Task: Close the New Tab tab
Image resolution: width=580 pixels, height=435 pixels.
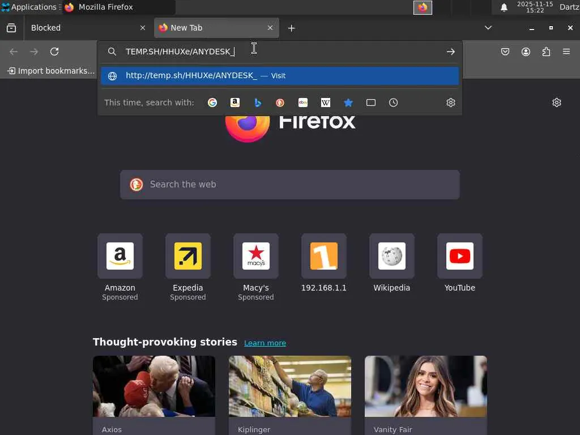Action: [270, 28]
